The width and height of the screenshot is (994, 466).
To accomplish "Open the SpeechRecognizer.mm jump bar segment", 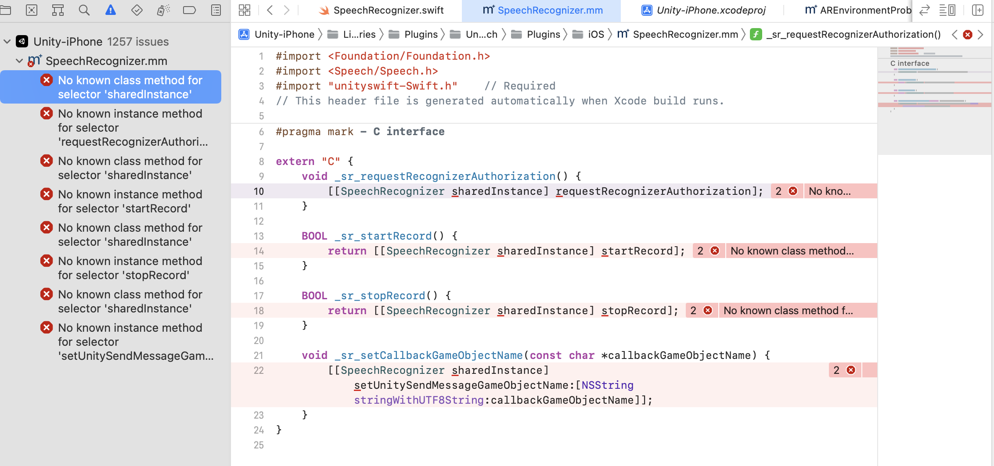I will (678, 35).
